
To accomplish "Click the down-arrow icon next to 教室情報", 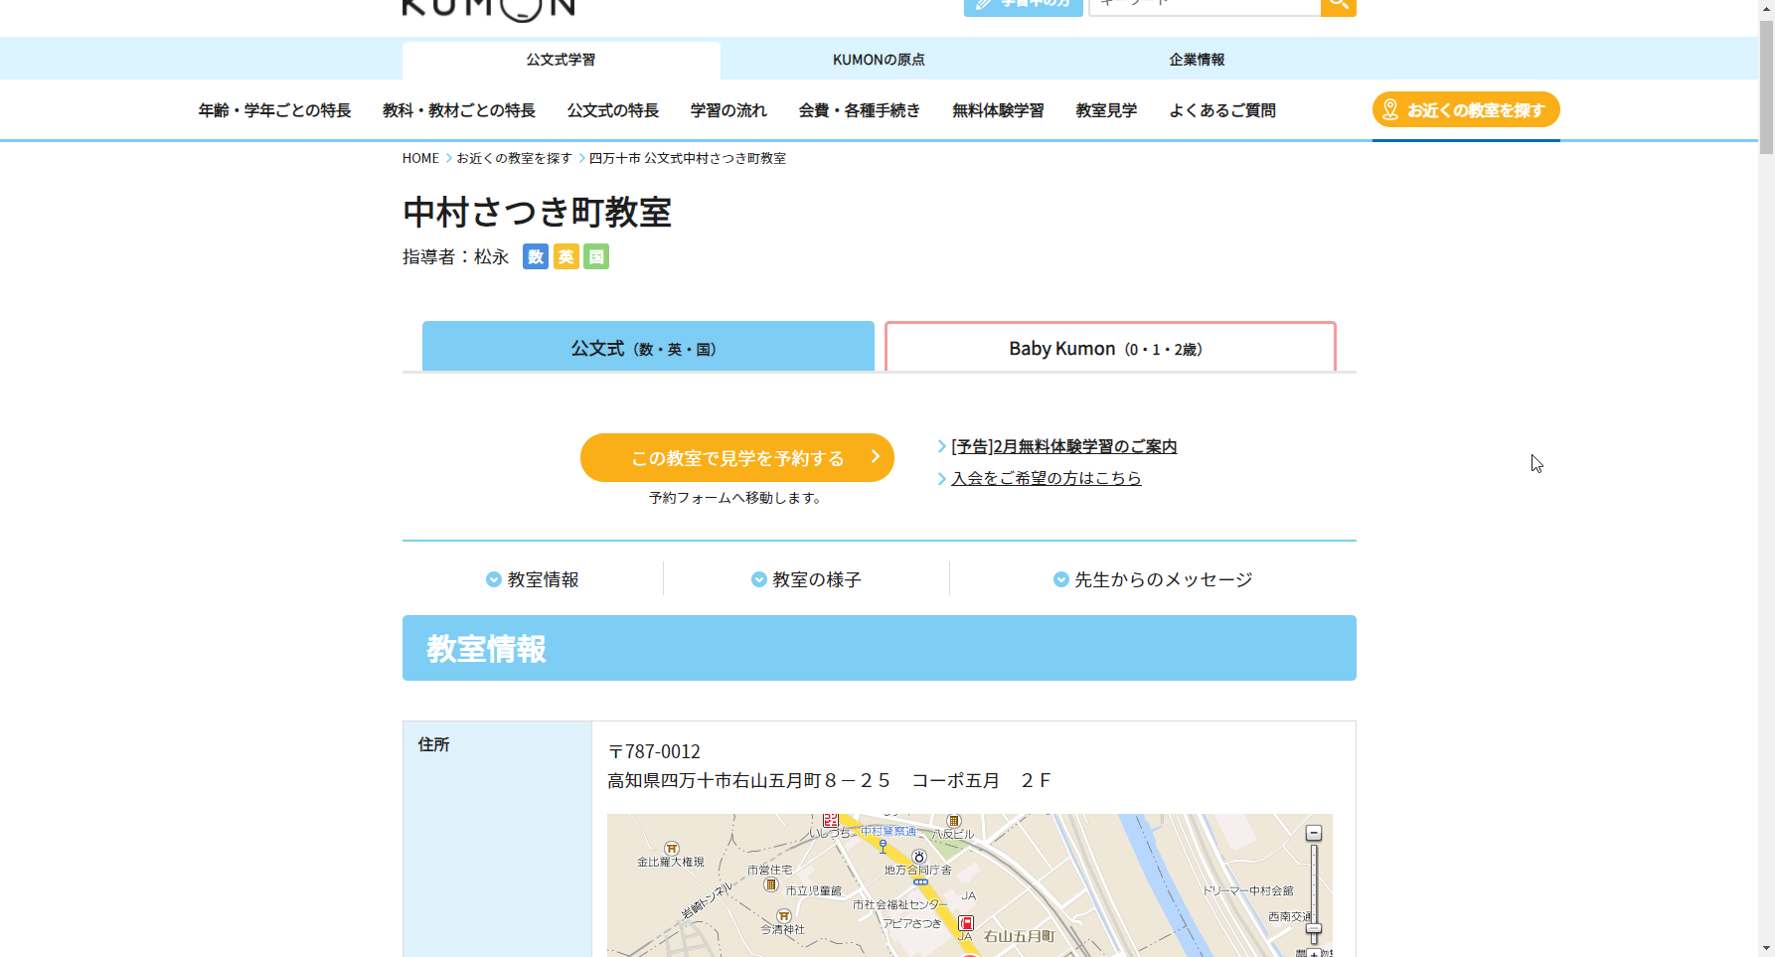I will point(493,579).
